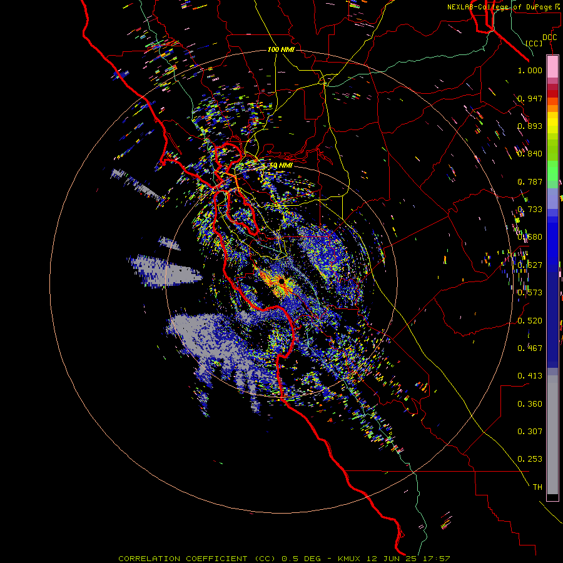563x563 pixels.
Task: Click the 0.467 scale value
Action: coord(530,348)
